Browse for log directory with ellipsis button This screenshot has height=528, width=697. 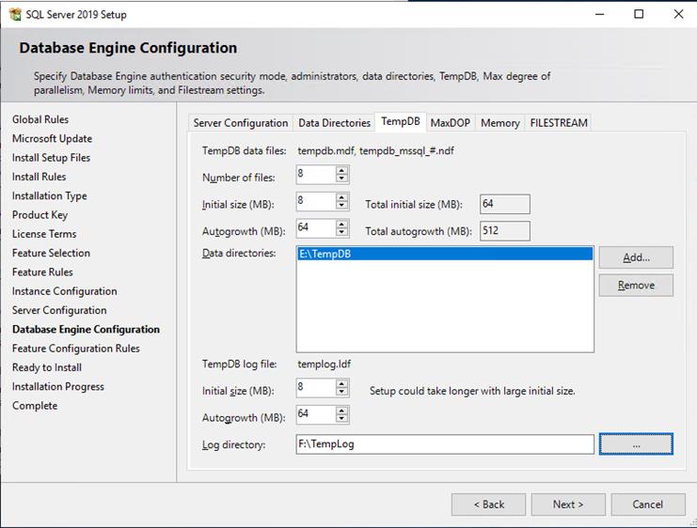[636, 444]
